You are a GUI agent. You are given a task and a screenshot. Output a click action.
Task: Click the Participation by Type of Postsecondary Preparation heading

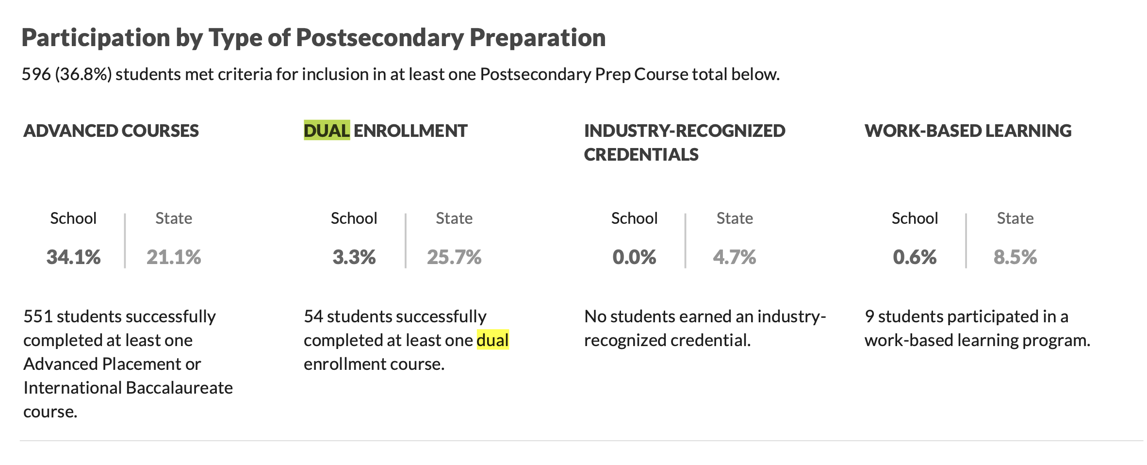pos(313,38)
